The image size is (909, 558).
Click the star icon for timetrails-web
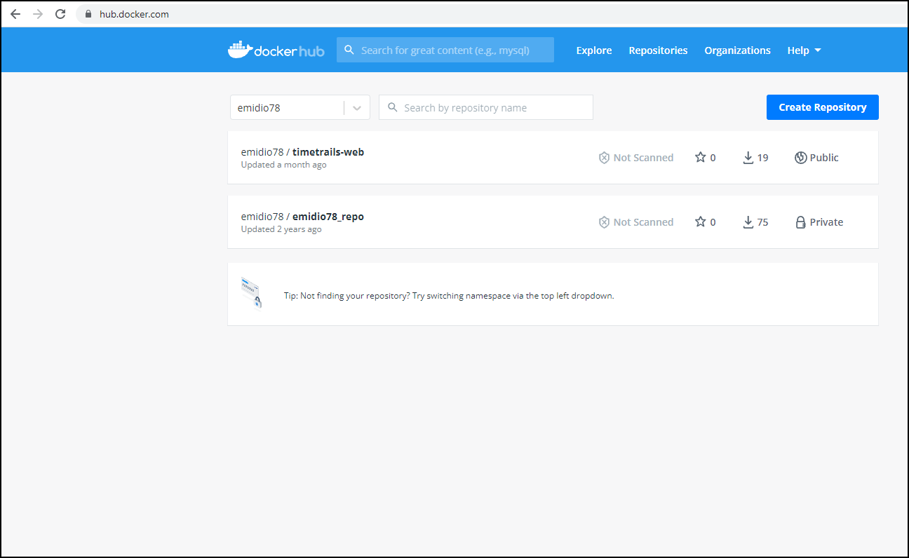click(700, 158)
